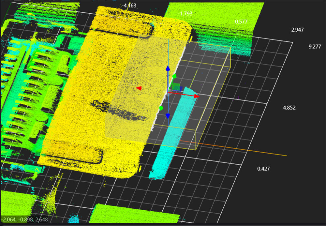Click the blue downward Z-axis arrow handle
Screen dimensions: 326x226
[x=168, y=116]
